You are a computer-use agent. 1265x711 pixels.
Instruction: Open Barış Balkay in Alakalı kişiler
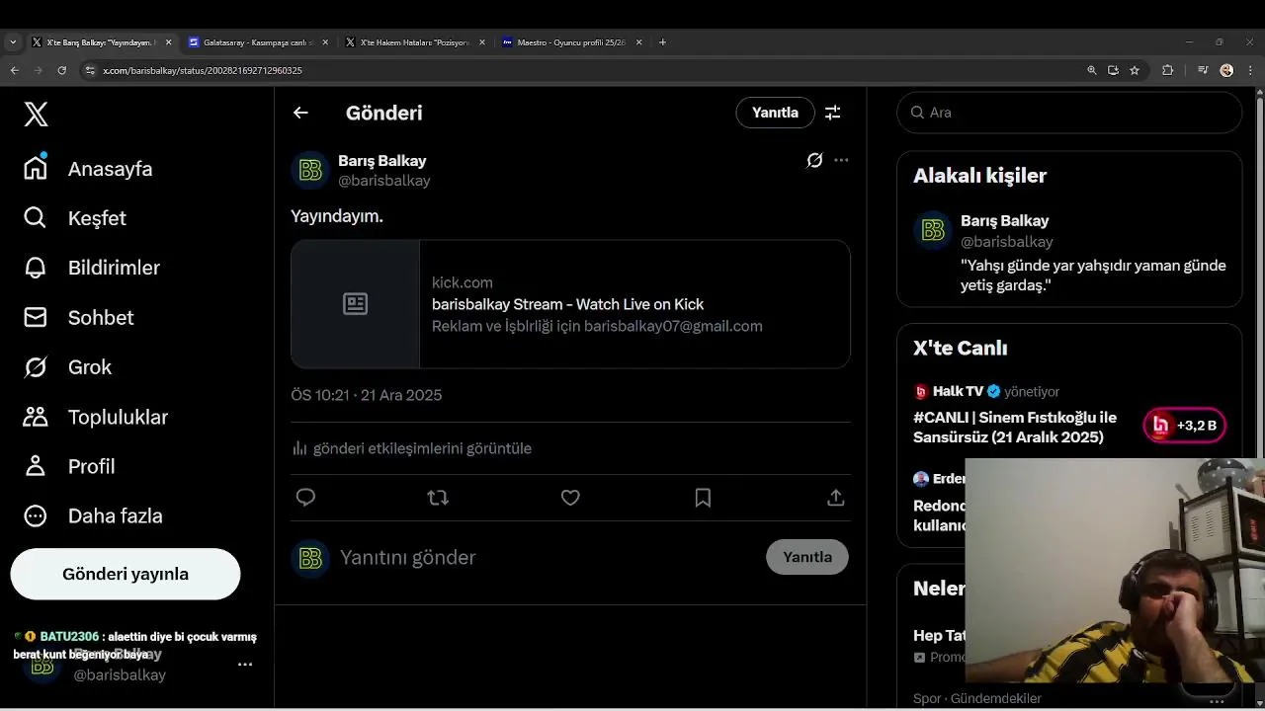(1069, 254)
